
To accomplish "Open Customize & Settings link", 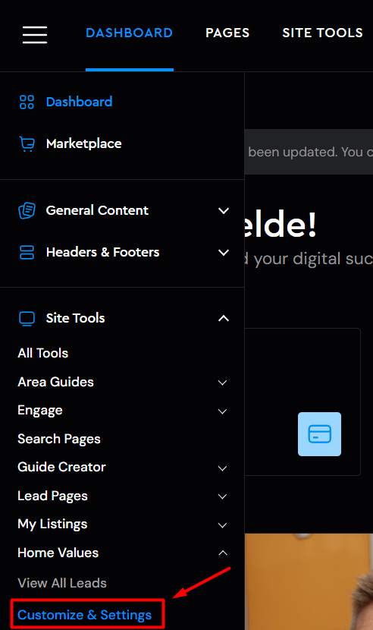I will point(85,615).
